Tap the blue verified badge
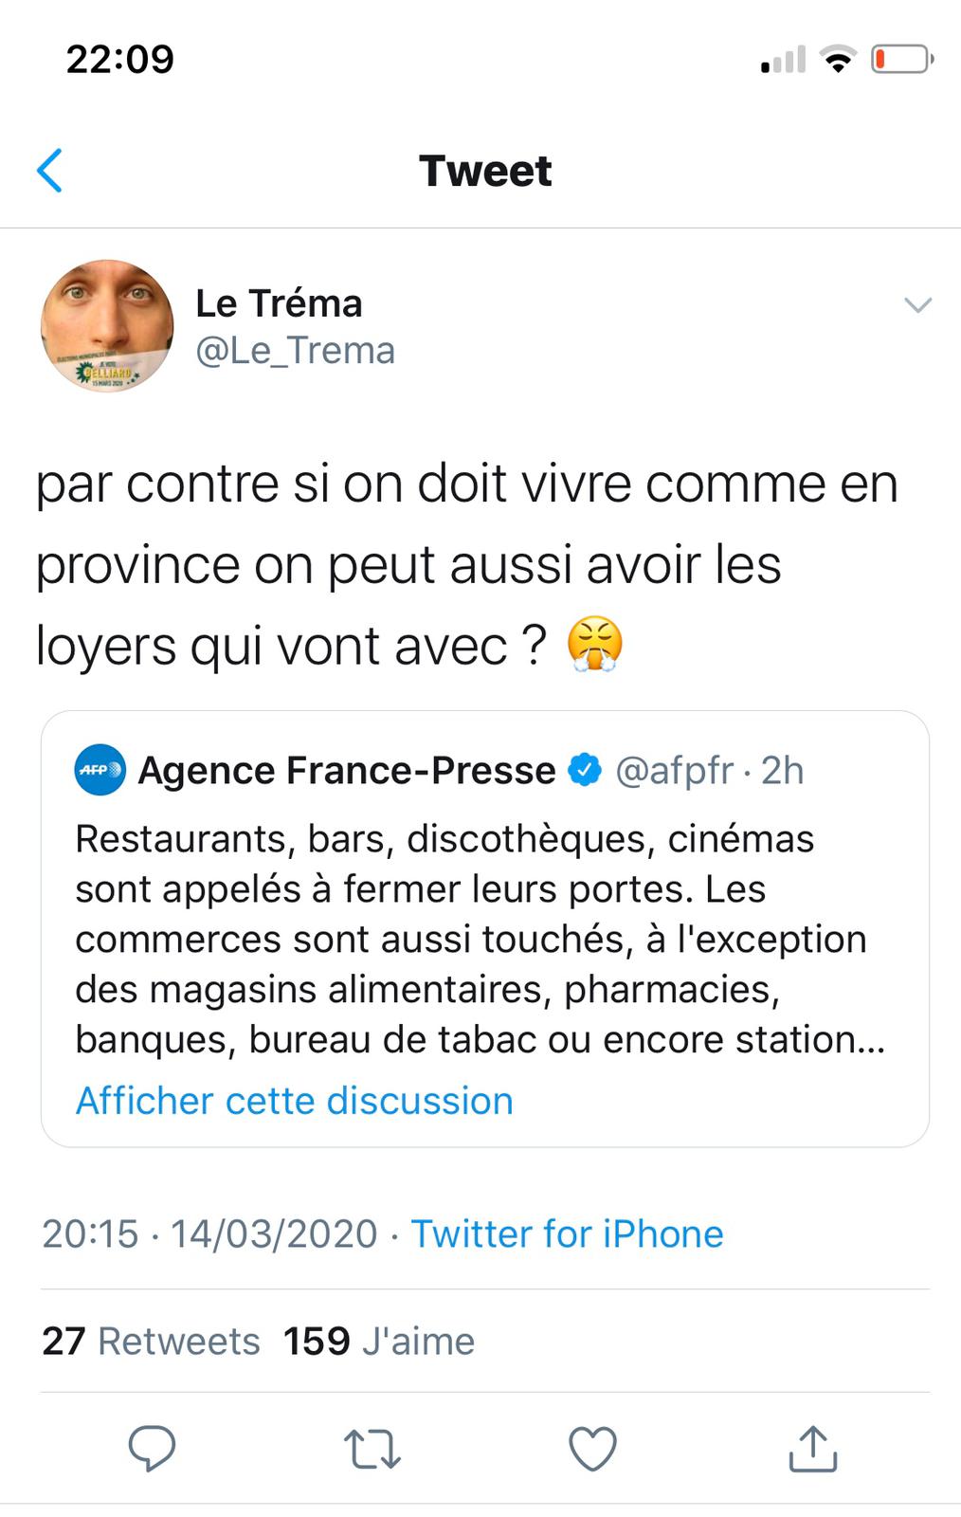 click(585, 770)
